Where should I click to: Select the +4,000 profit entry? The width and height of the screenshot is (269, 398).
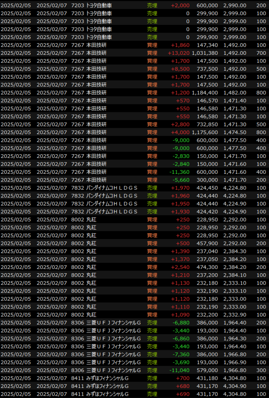click(x=180, y=132)
